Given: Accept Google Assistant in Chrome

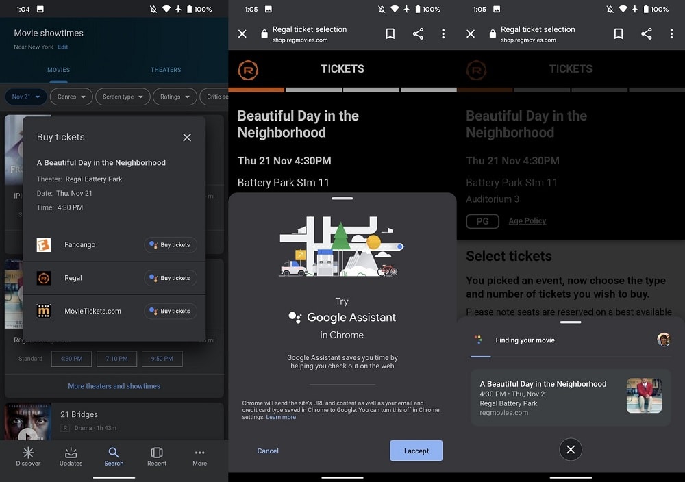Looking at the screenshot, I should click(x=416, y=451).
